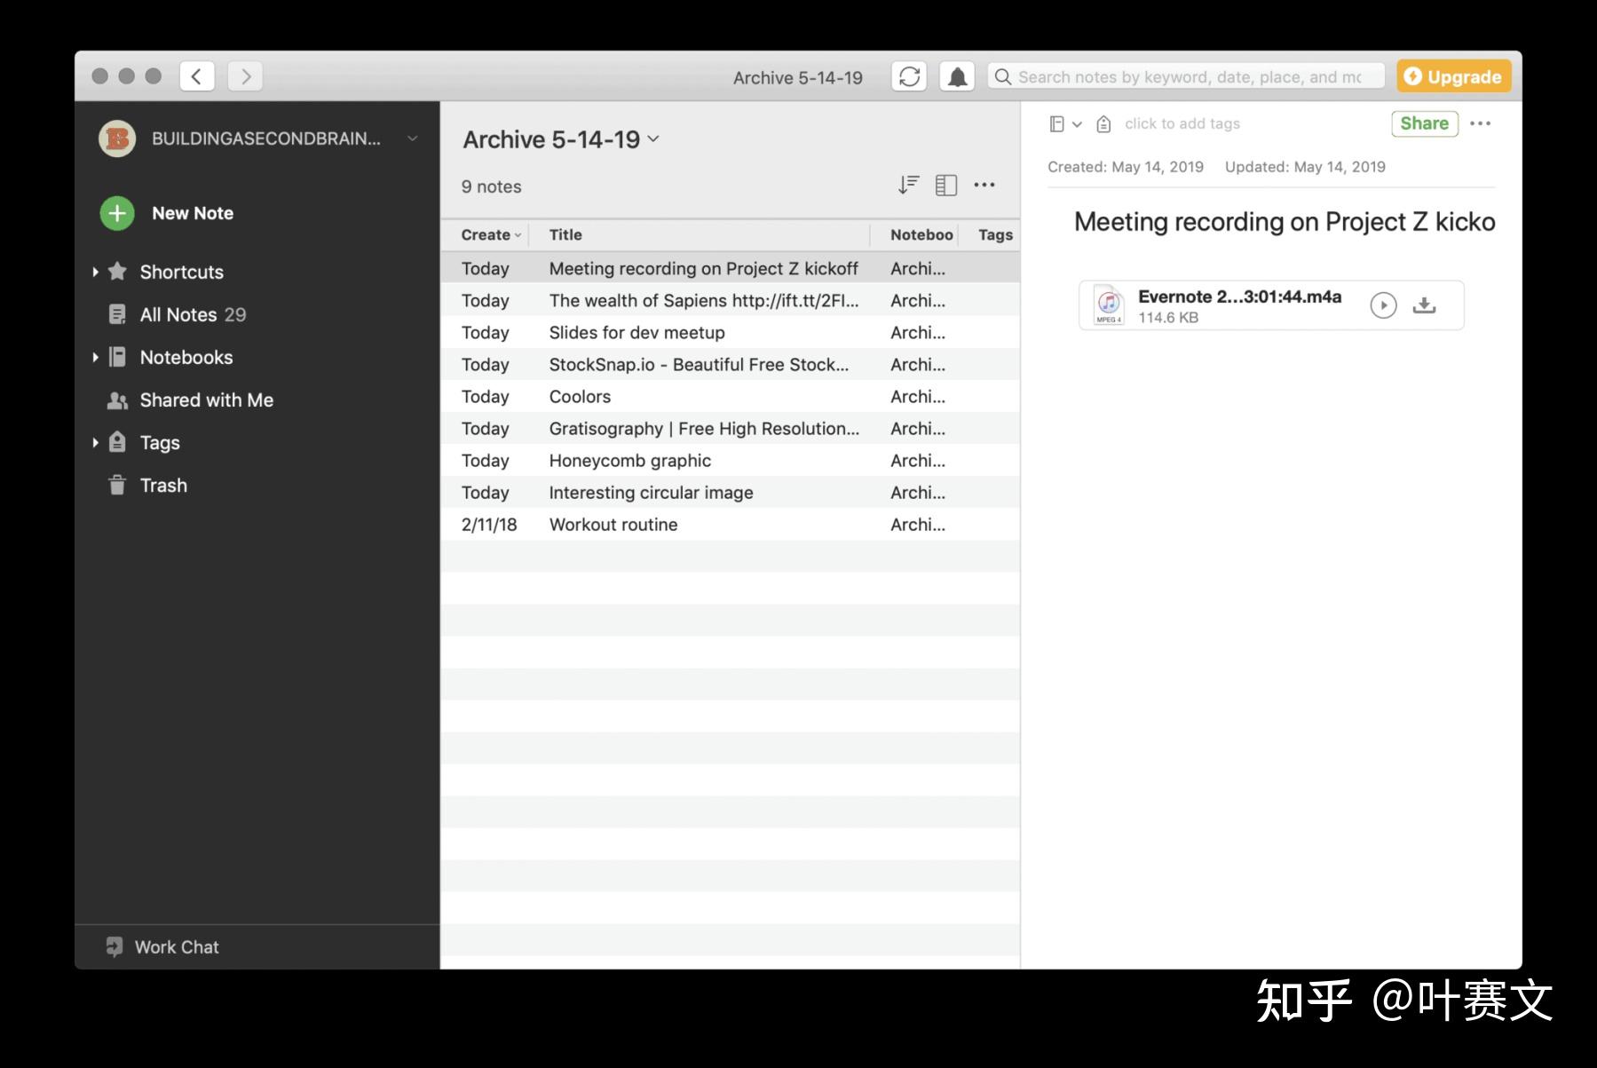This screenshot has height=1068, width=1597.
Task: Open All Notes from the sidebar
Action: (178, 314)
